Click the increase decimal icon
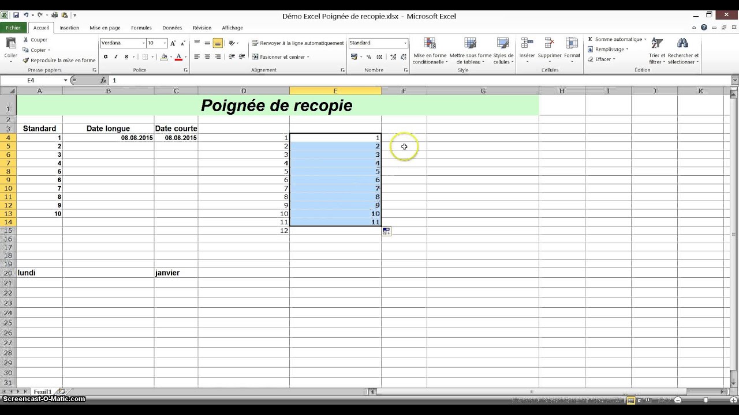This screenshot has width=739, height=415. [393, 56]
